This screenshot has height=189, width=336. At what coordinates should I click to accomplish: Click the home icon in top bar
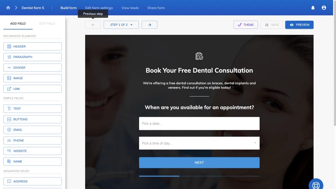pos(8,8)
